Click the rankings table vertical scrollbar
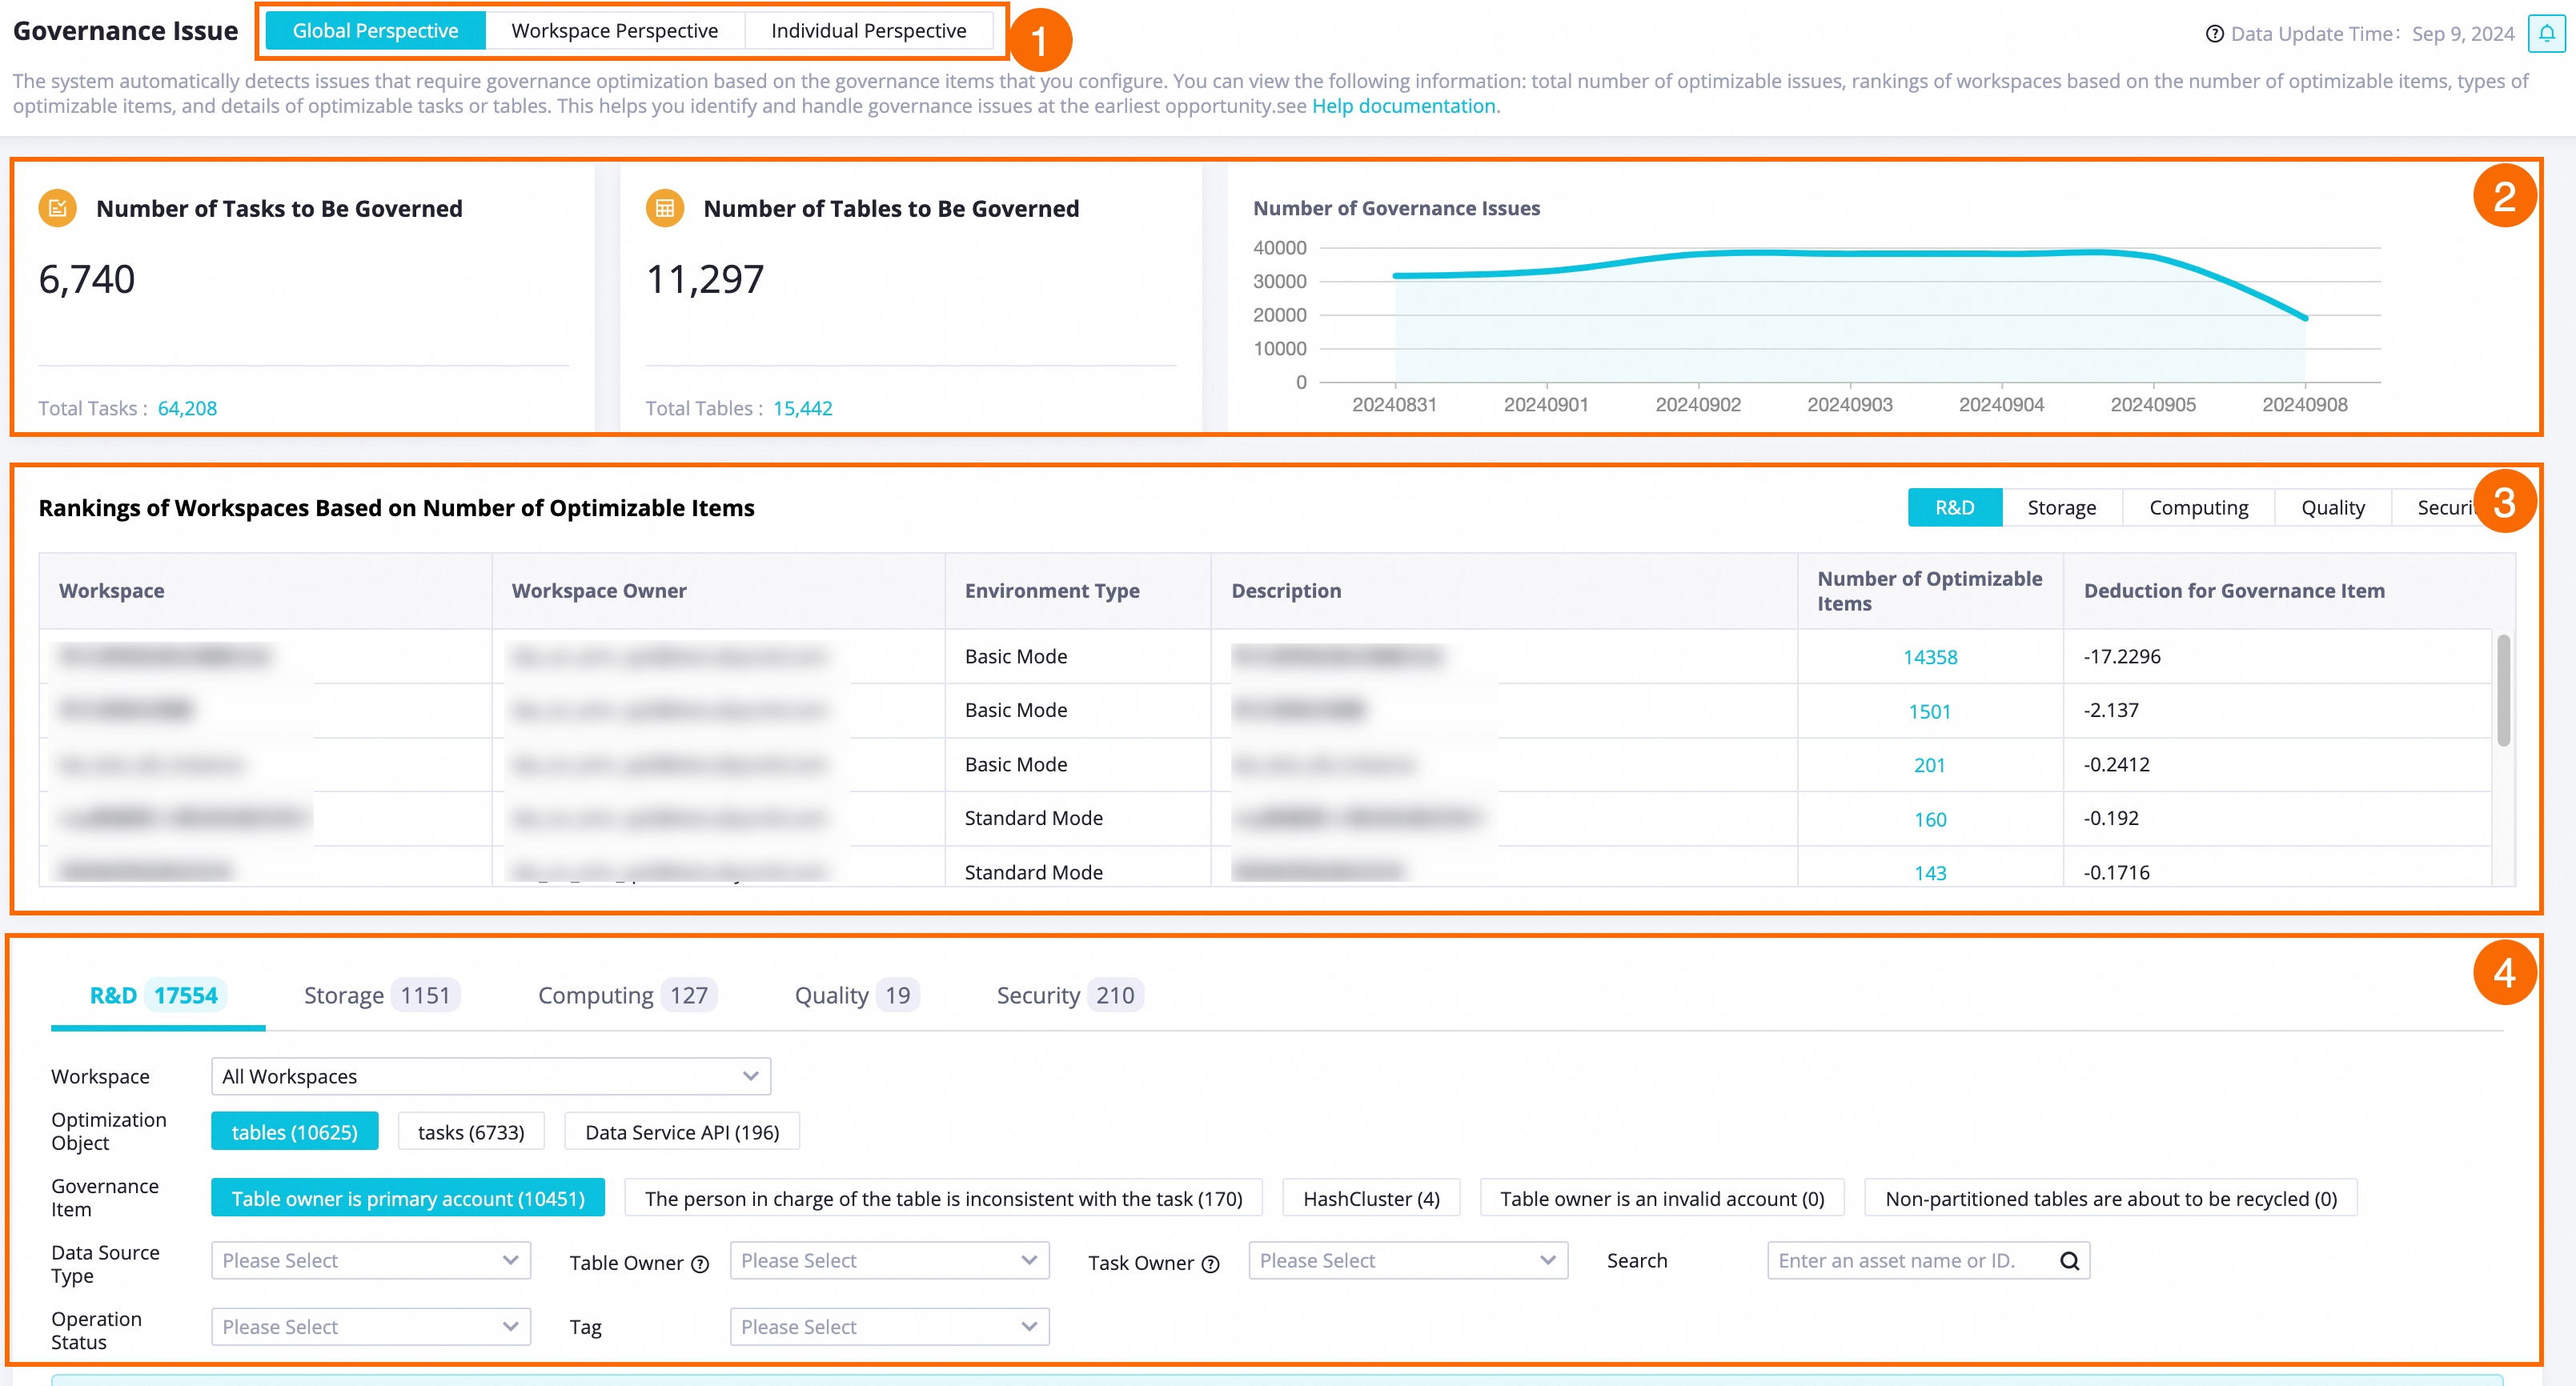The width and height of the screenshot is (2576, 1386). 2503,690
